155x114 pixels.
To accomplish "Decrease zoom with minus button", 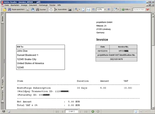I will coord(93,9).
